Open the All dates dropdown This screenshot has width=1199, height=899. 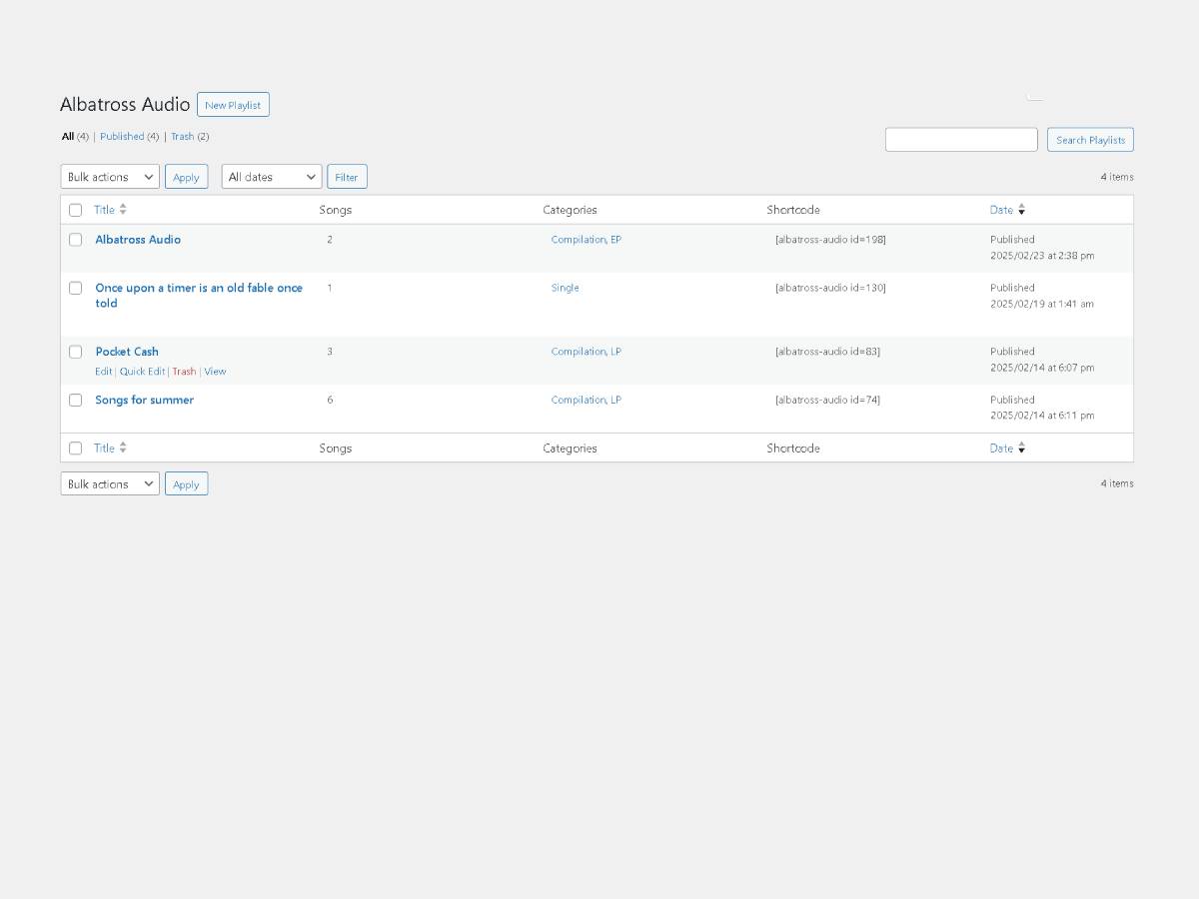point(272,177)
